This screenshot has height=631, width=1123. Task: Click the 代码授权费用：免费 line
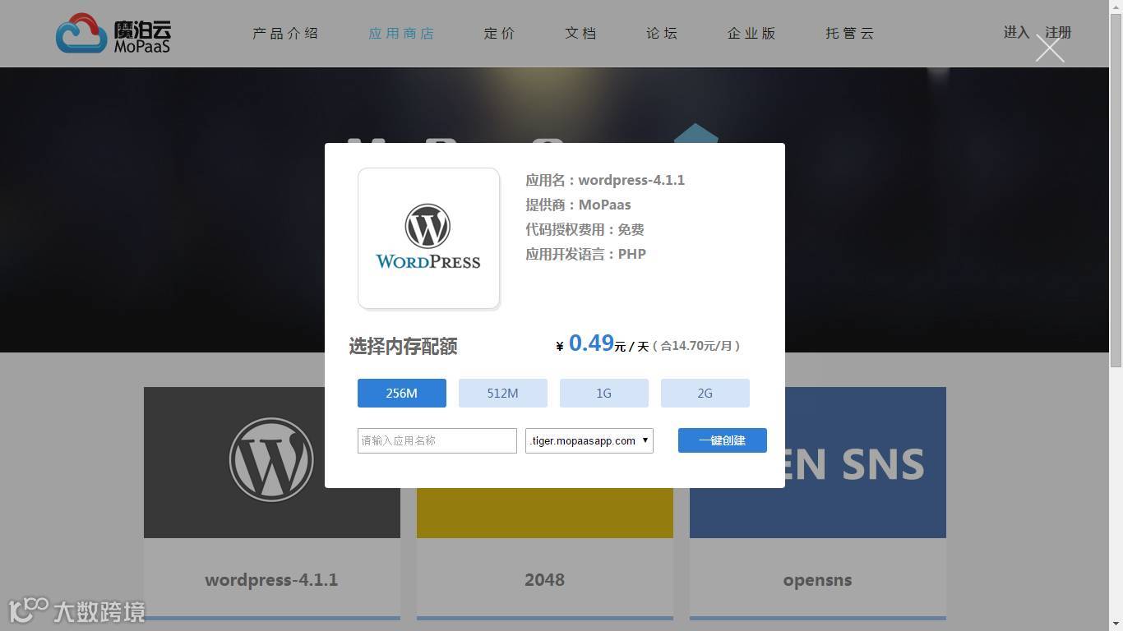(x=585, y=229)
